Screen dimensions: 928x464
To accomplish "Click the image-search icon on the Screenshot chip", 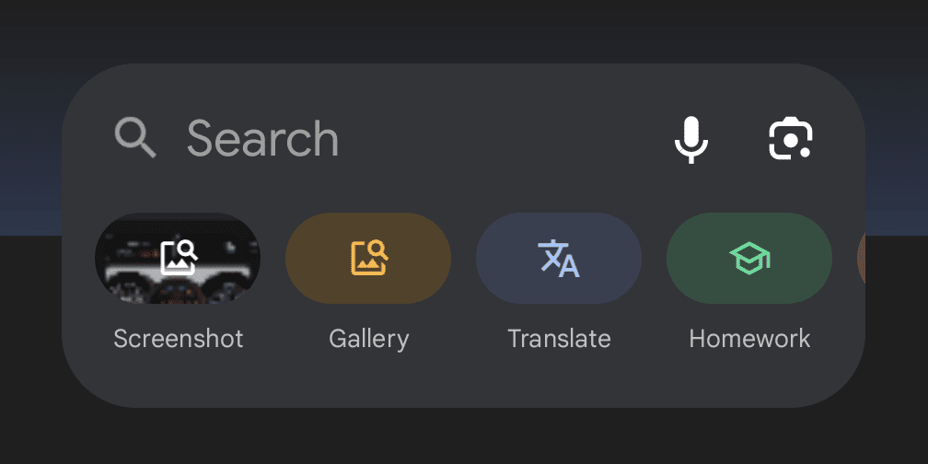I will [179, 258].
